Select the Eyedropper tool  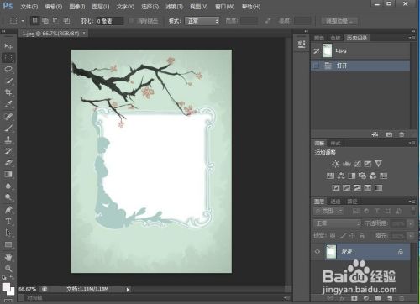click(x=8, y=104)
